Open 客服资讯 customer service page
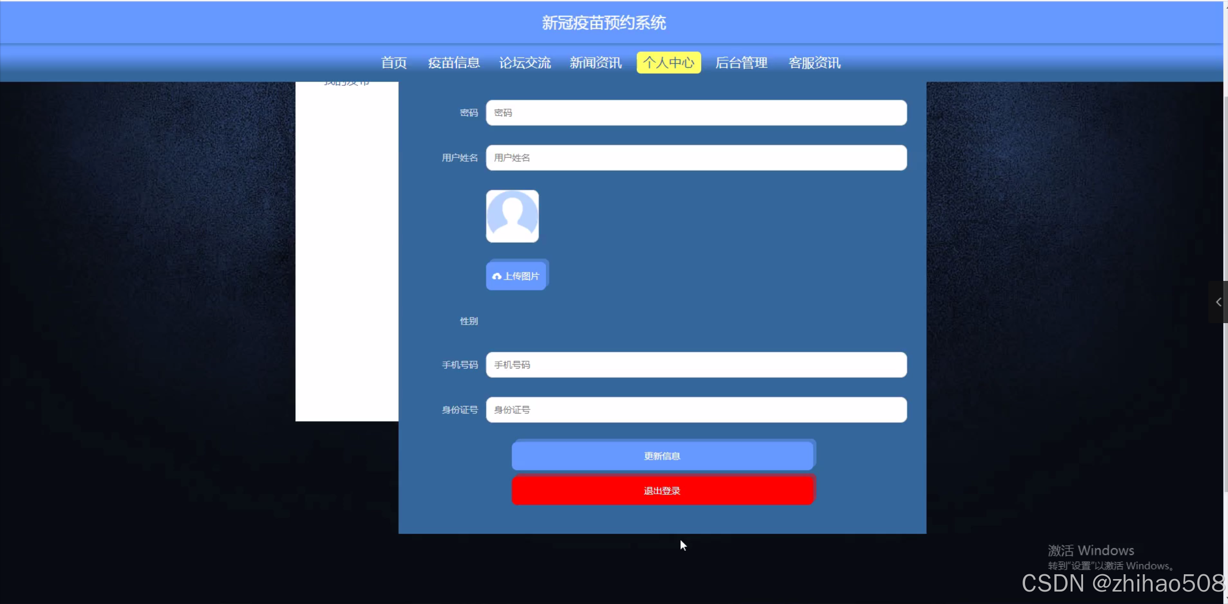This screenshot has height=604, width=1228. click(814, 63)
